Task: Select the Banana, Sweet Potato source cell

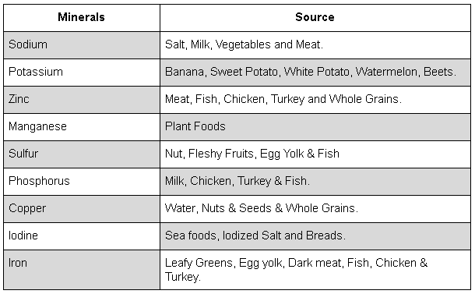Action: point(315,73)
